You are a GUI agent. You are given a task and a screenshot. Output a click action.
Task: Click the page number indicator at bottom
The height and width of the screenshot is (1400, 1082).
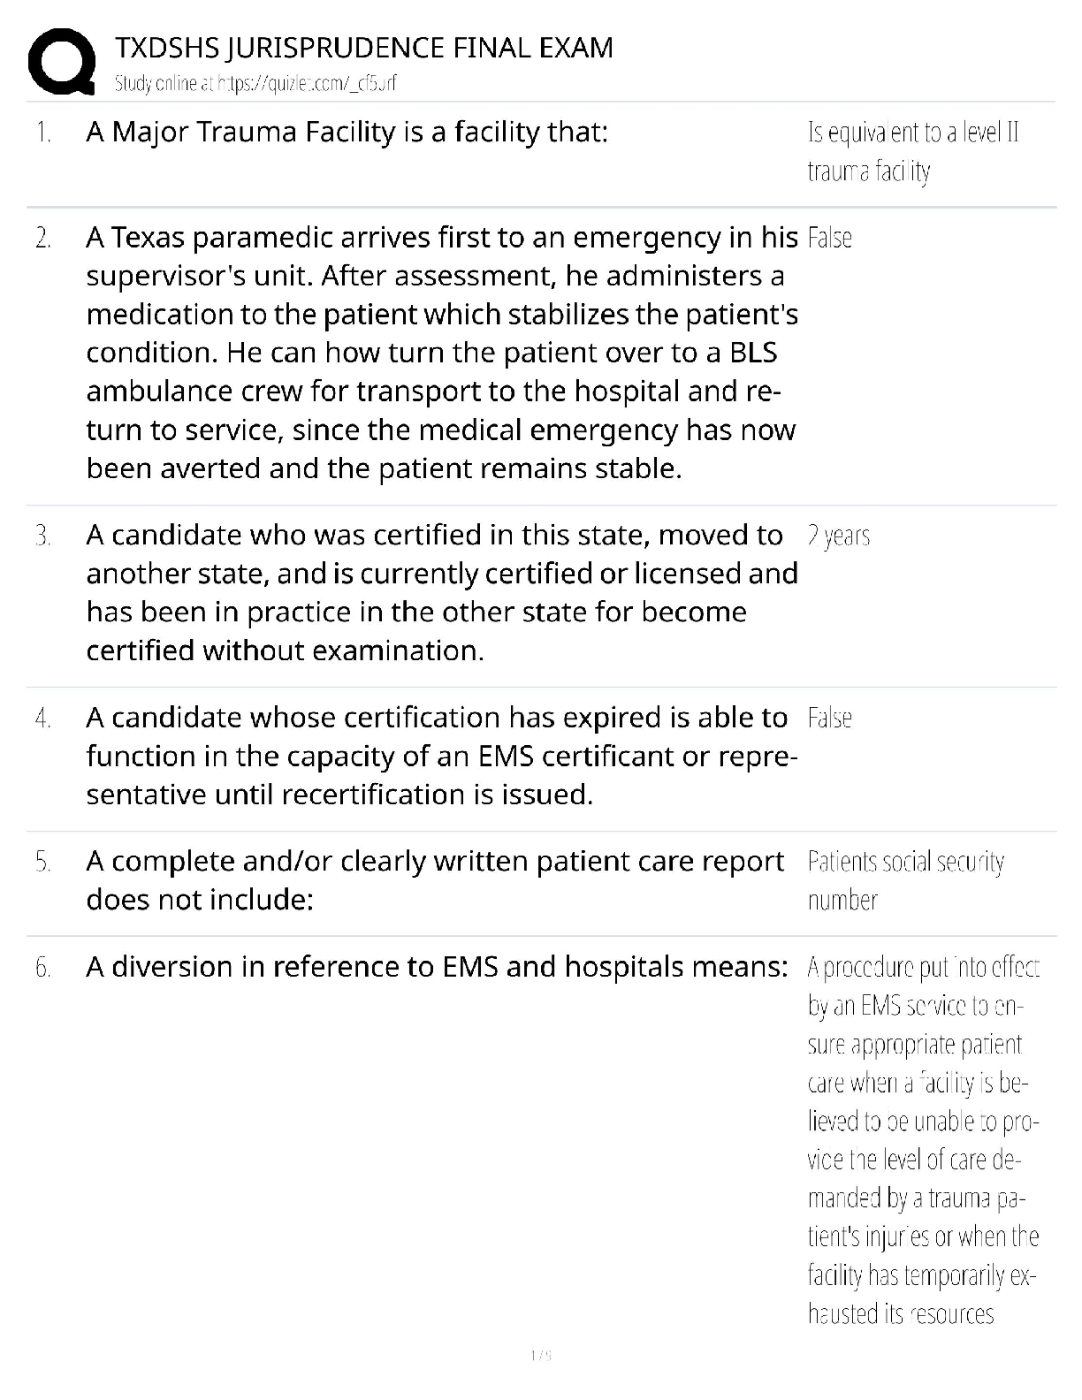[541, 1355]
